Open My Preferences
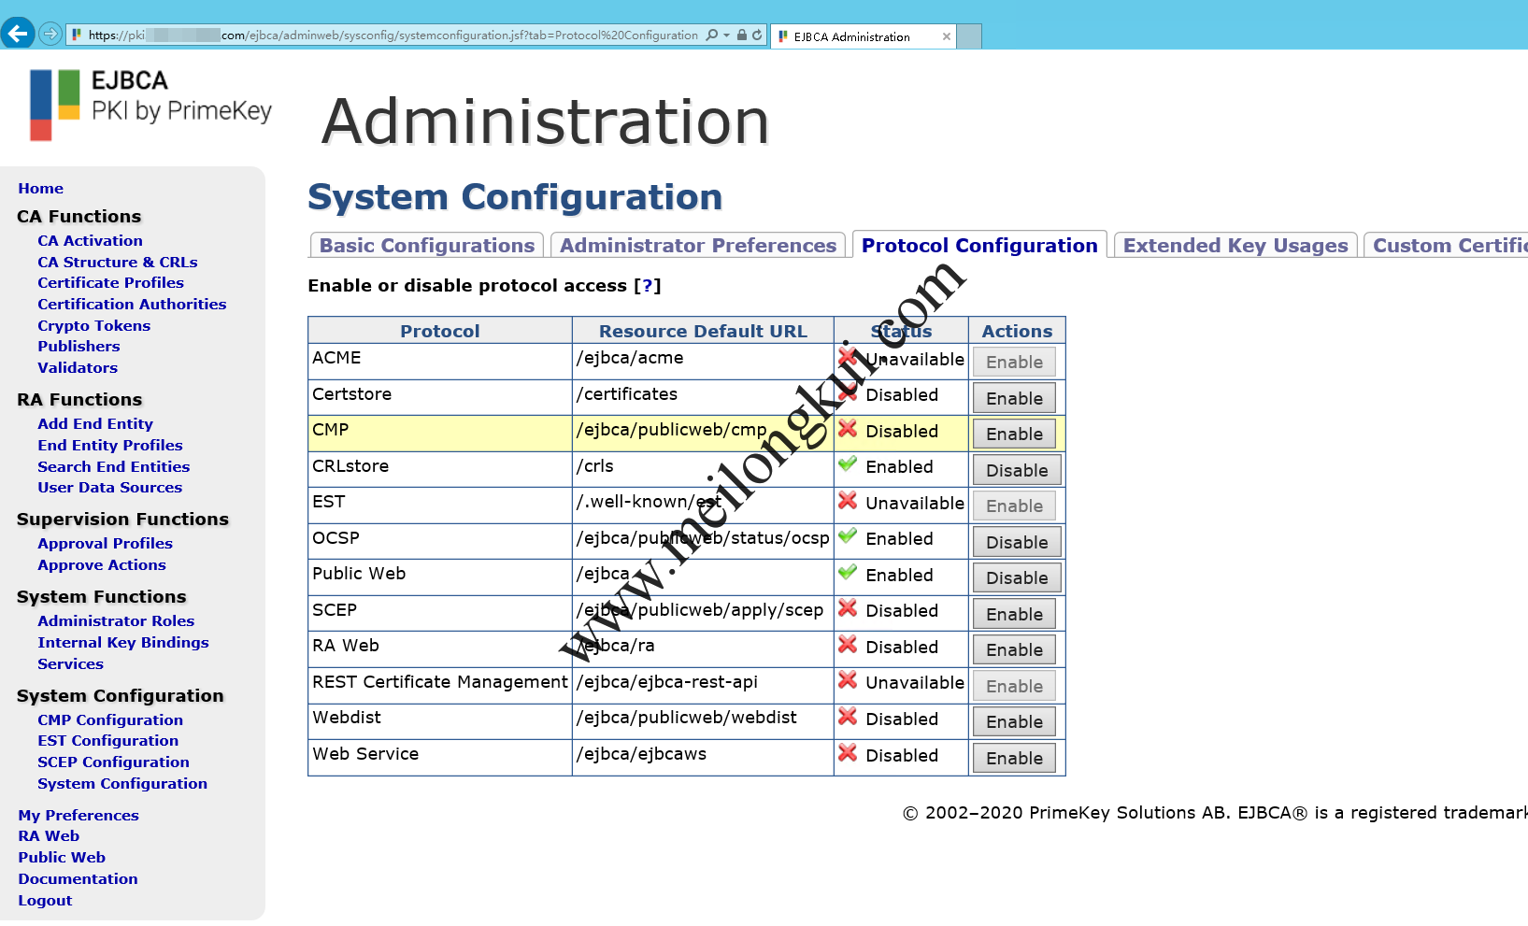 [79, 815]
